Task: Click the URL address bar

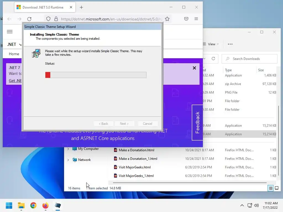Action: pyautogui.click(x=112, y=19)
